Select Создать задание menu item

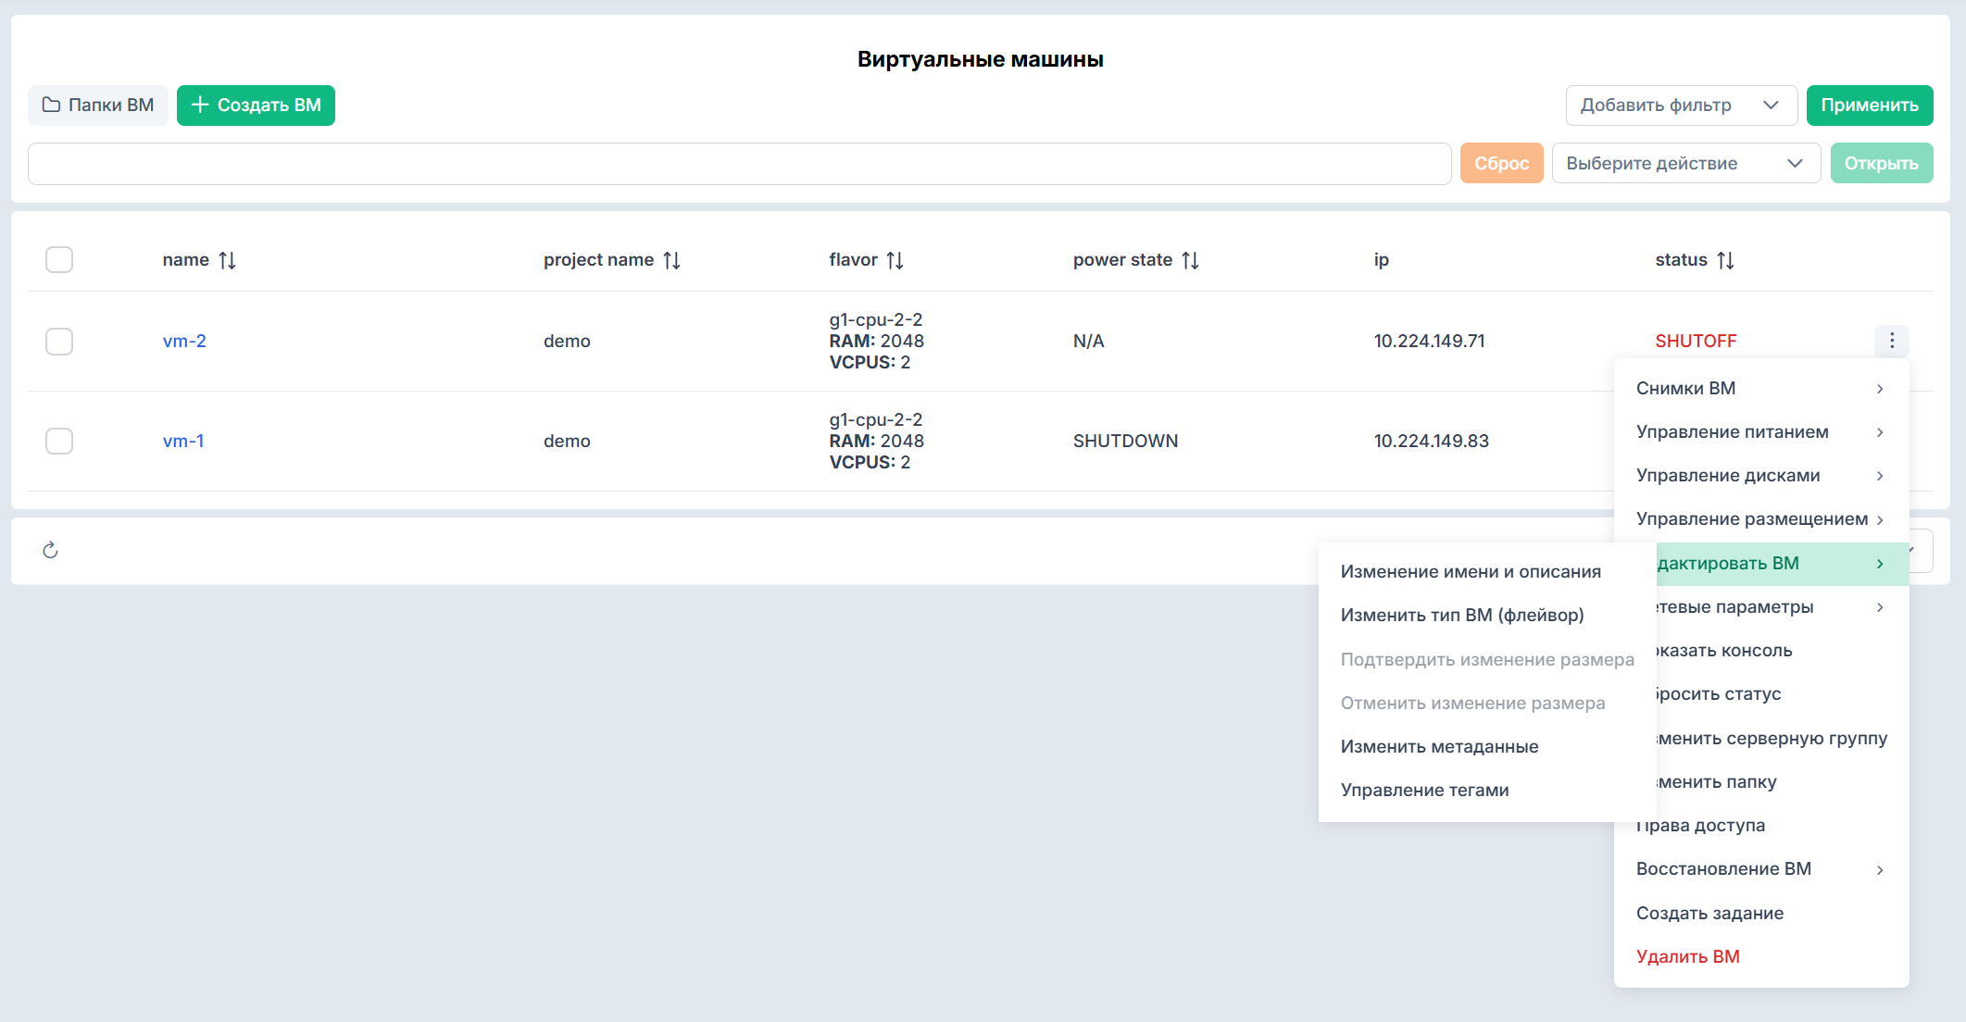pos(1761,913)
